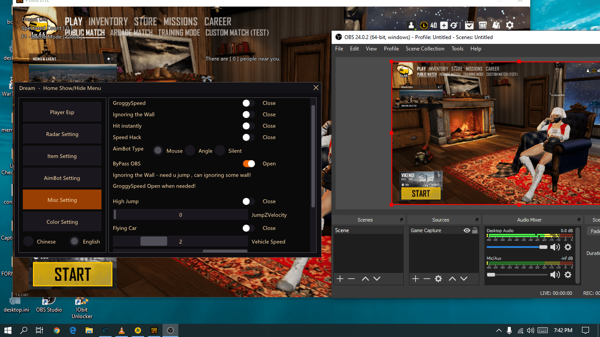Add L-Coins with the plus icon
Image resolution: width=600 pixels, height=337 pixels.
444,25
